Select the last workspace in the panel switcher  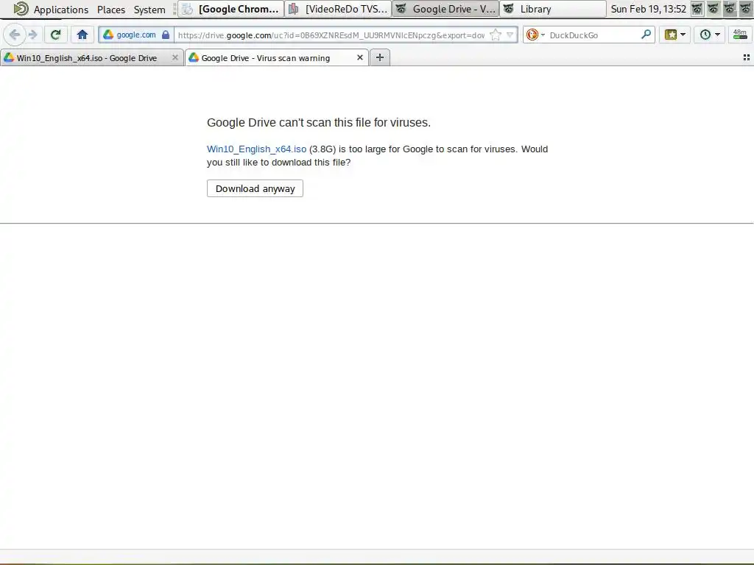point(745,9)
